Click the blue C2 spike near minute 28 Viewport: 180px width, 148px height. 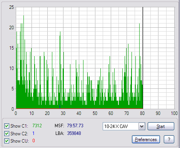(60, 106)
